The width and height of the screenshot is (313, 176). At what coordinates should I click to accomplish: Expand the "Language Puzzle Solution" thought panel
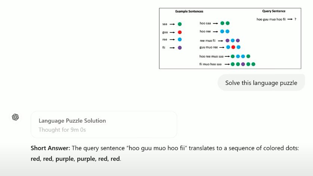[72, 121]
